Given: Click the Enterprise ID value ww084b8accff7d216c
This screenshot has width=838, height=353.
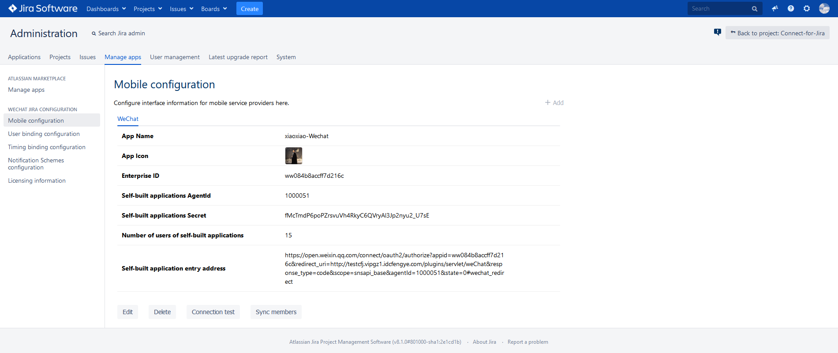Looking at the screenshot, I should pos(314,176).
